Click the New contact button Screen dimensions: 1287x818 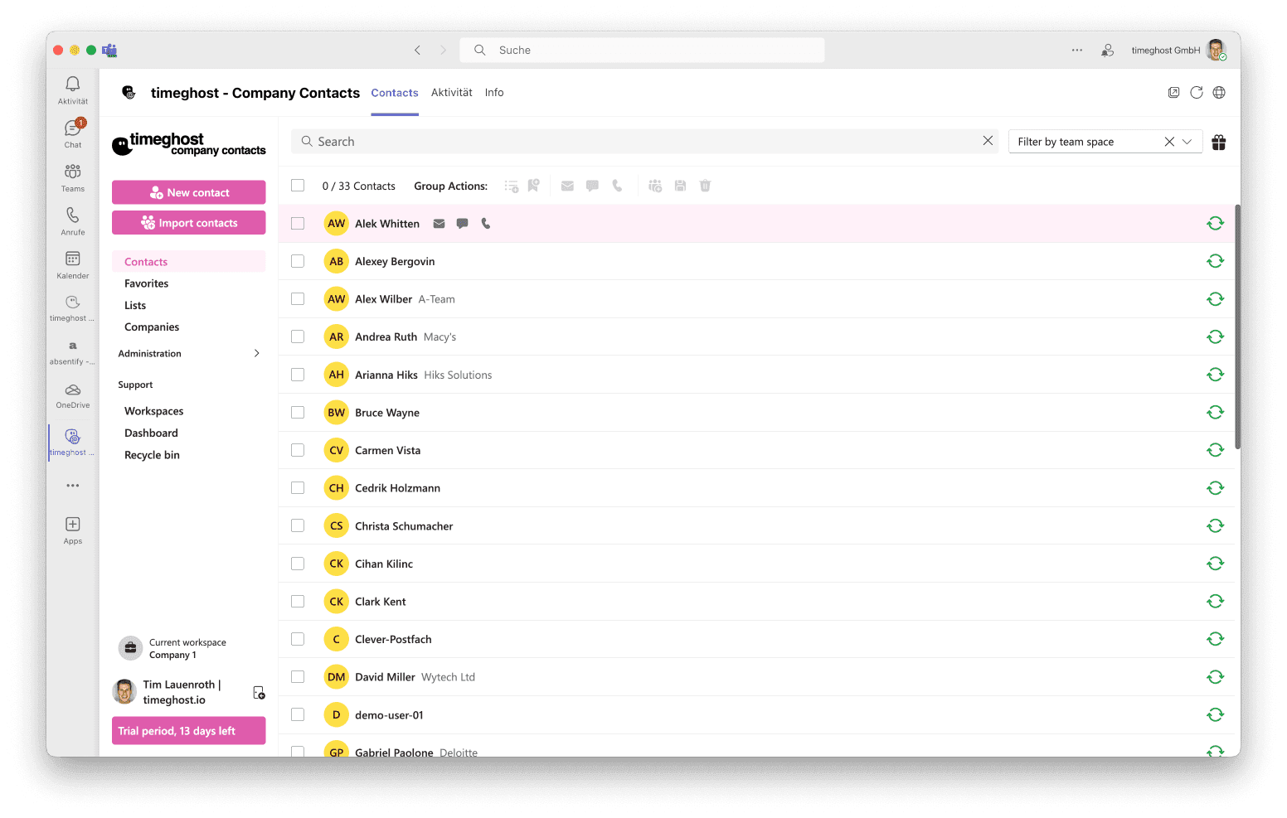[x=189, y=192]
